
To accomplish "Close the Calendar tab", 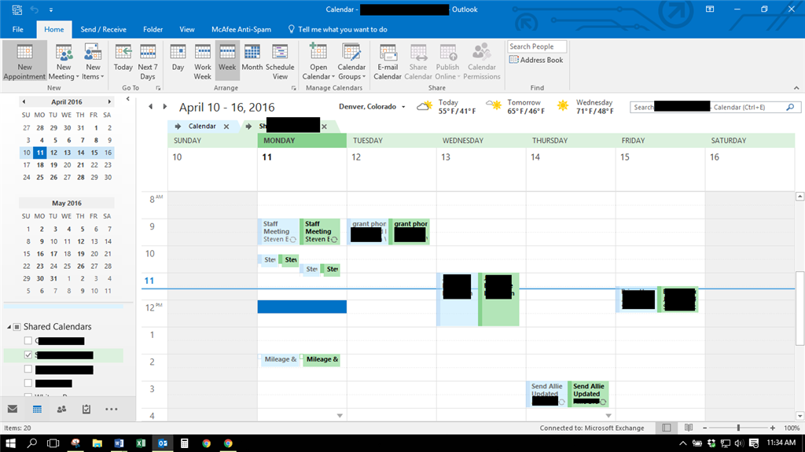I will (226, 127).
